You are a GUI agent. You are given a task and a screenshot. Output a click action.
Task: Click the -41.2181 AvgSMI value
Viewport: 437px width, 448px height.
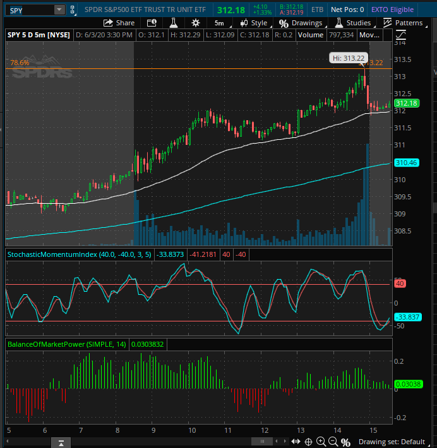click(x=203, y=254)
